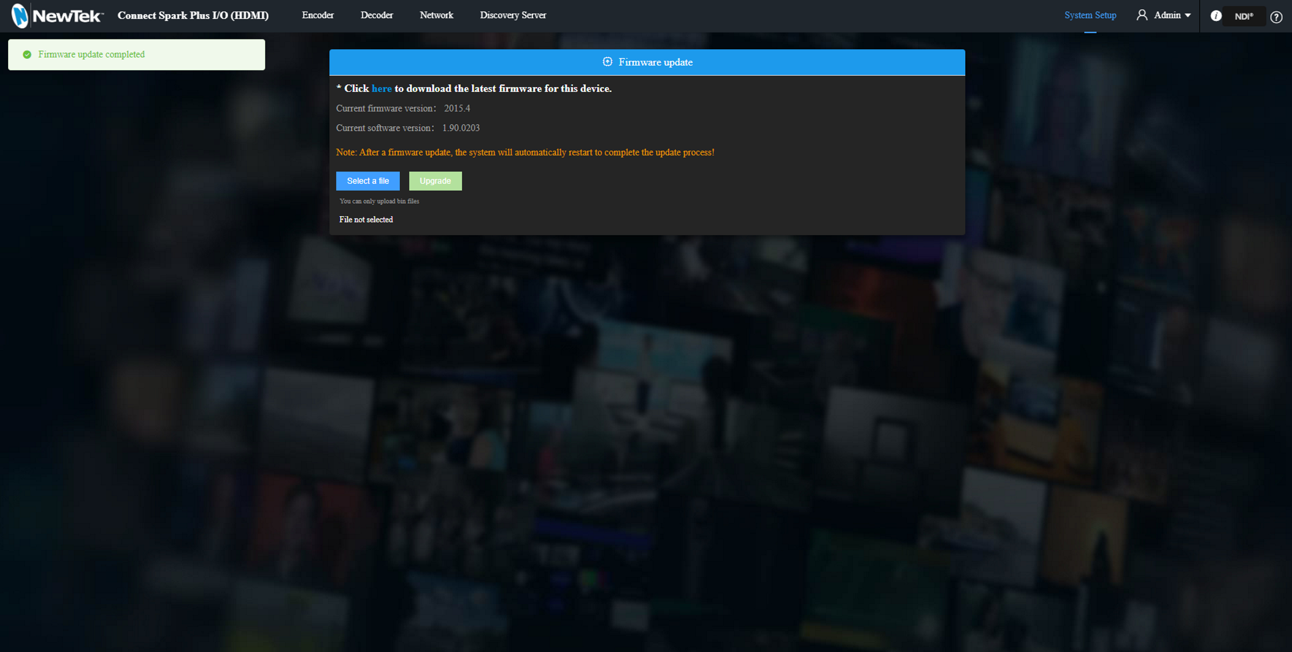
Task: Dismiss the Firmware update completed notification
Action: pos(136,54)
